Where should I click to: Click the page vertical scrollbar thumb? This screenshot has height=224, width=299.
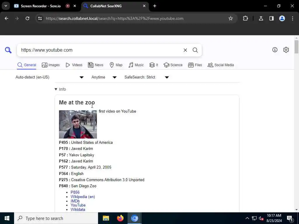296,47
